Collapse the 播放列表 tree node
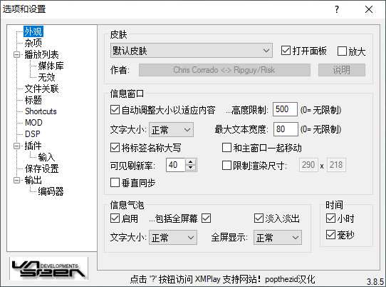 [16, 54]
